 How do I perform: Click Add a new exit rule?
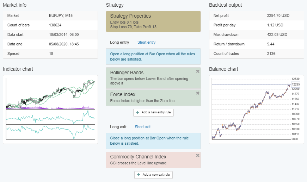pyautogui.click(x=153, y=175)
